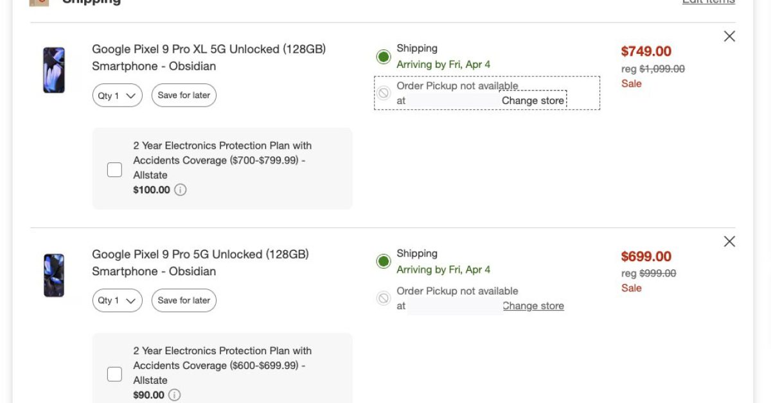Remove Pixel 9 Pro XL with X icon

tap(729, 37)
